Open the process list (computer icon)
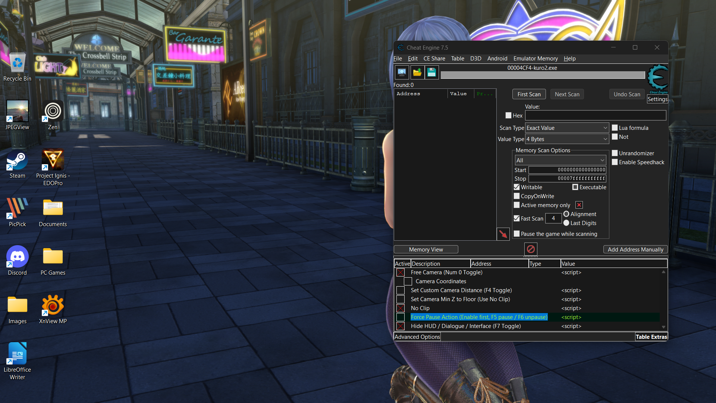 (x=402, y=72)
